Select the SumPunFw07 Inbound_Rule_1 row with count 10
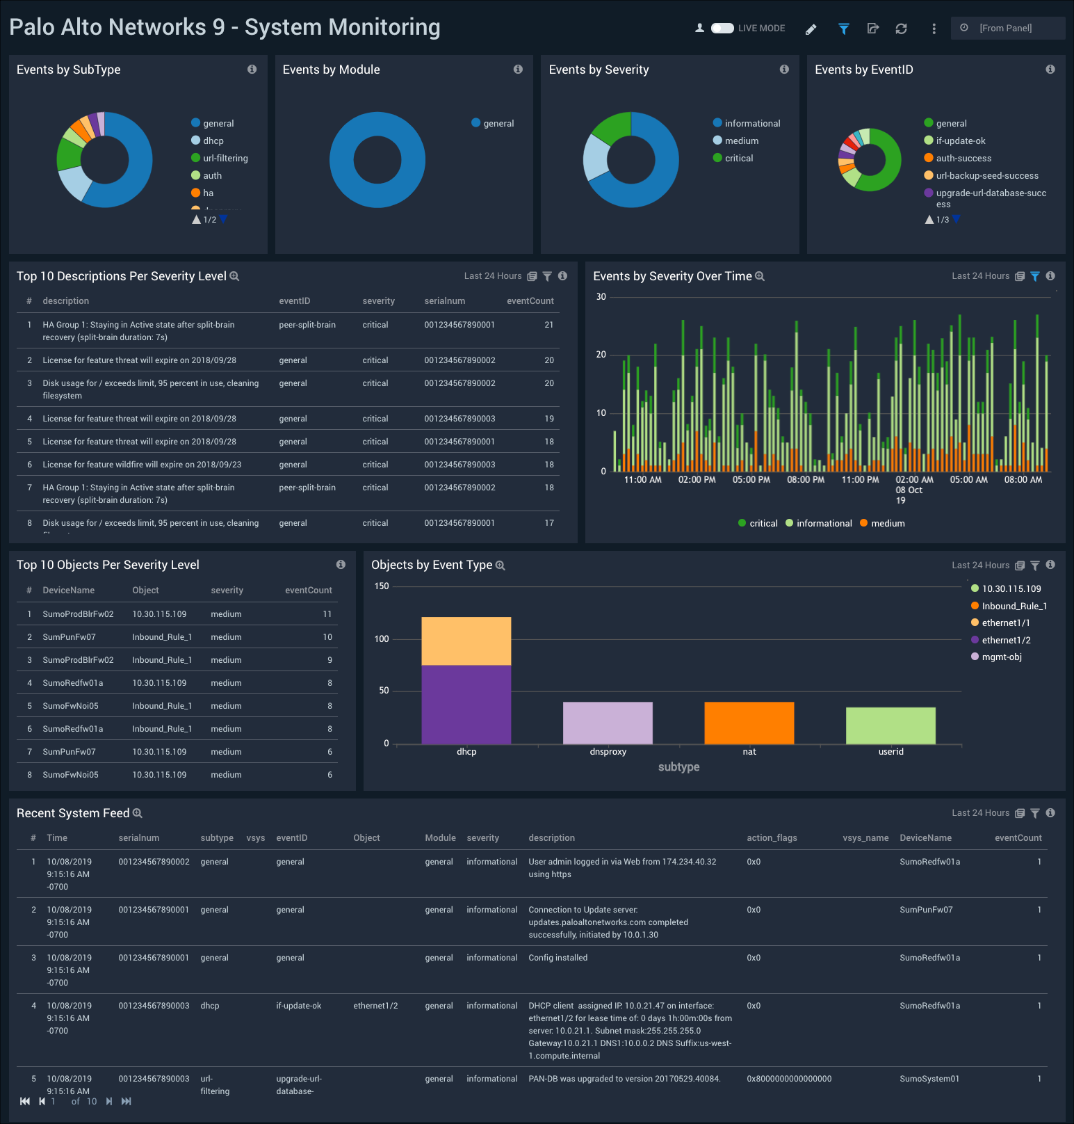The image size is (1074, 1124). click(x=177, y=637)
